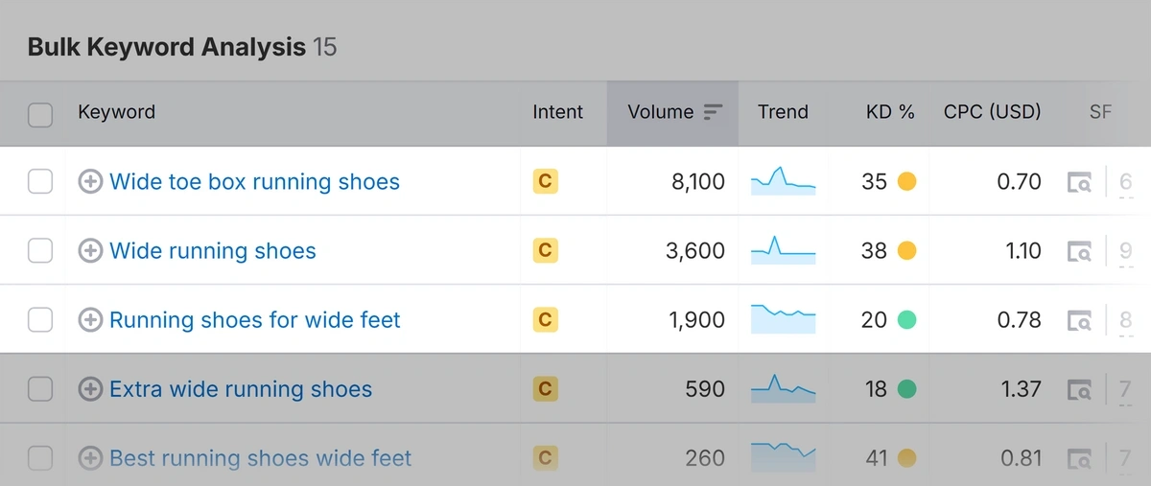Click commercial intent badge for Wide running shoes

545,250
